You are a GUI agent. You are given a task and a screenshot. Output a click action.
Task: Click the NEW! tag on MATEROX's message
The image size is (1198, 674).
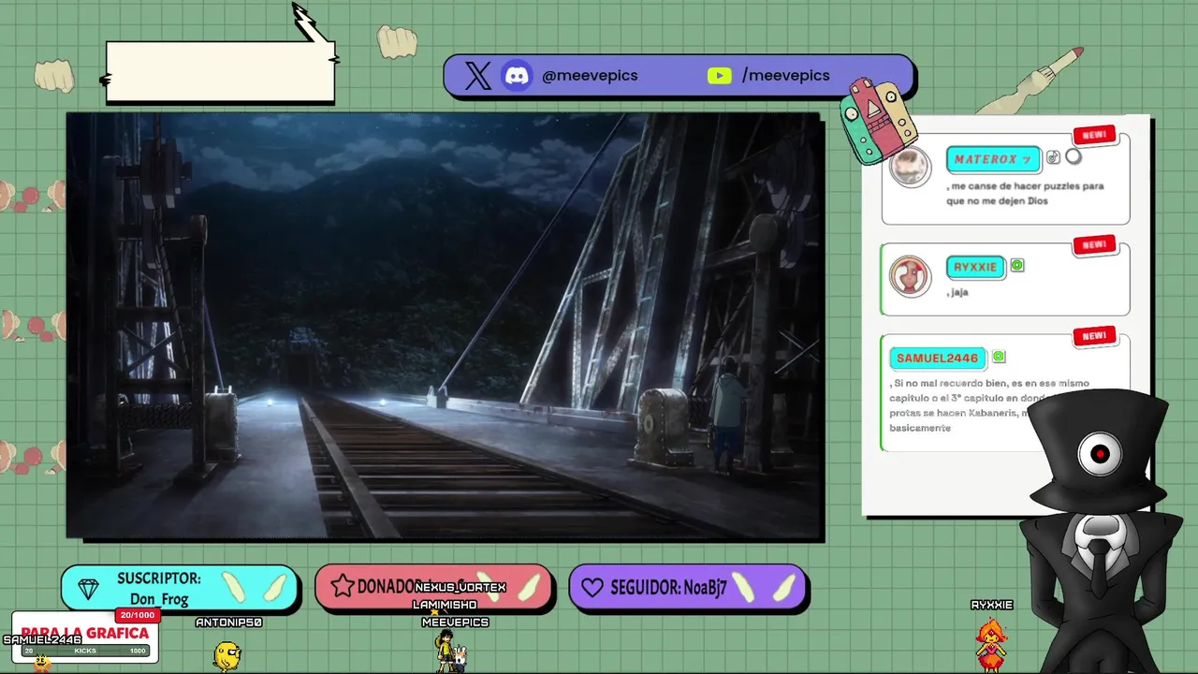pos(1094,135)
